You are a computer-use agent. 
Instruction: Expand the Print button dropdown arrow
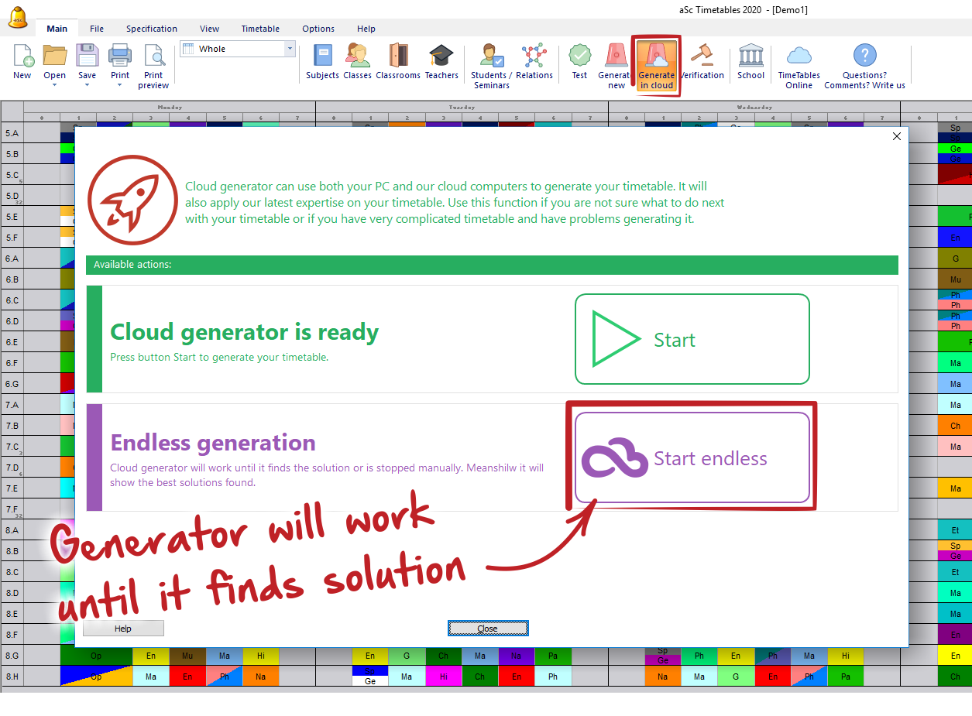click(119, 85)
